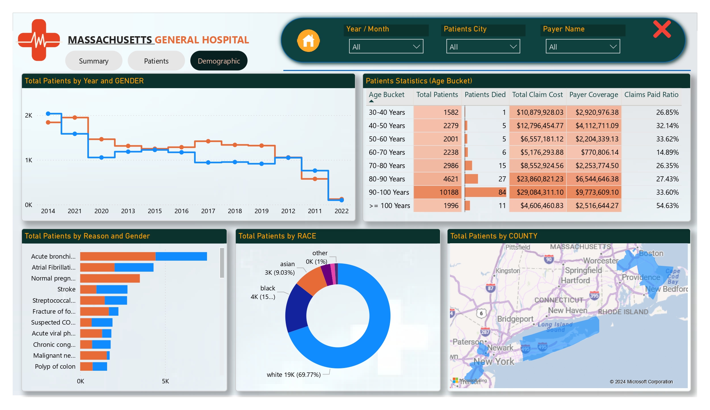
Task: Click the red cross hospital logo
Action: point(39,40)
